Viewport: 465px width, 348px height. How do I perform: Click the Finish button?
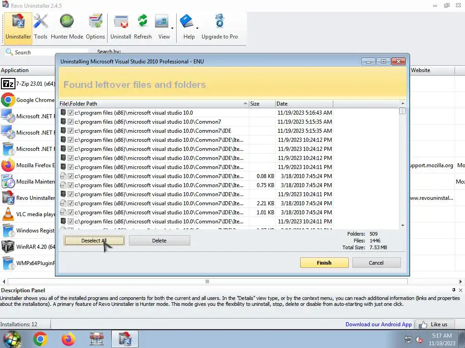(x=324, y=263)
